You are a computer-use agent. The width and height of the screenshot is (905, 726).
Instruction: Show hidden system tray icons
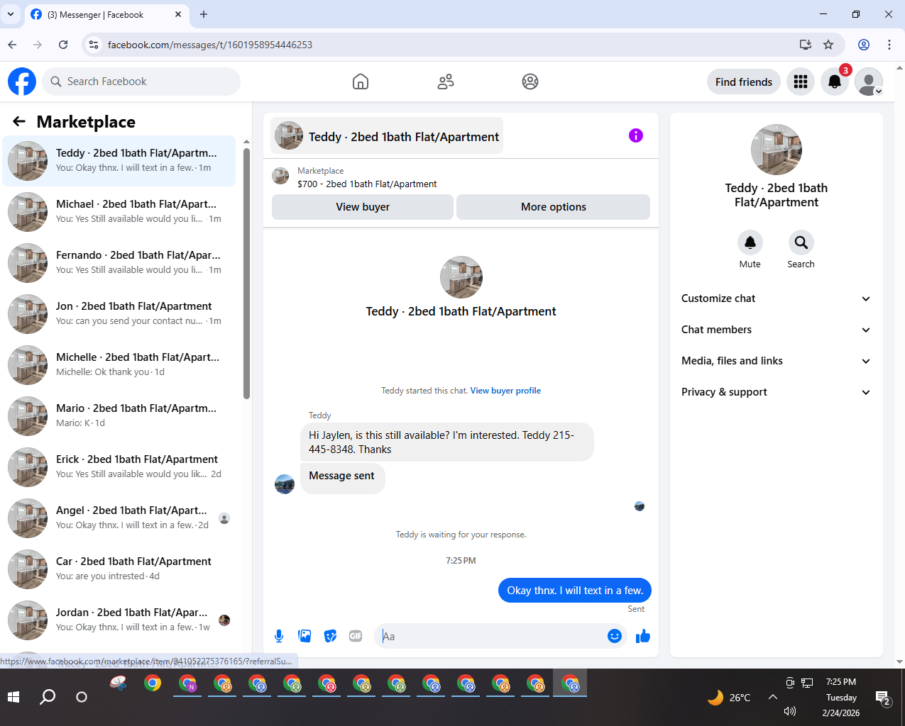(x=772, y=697)
